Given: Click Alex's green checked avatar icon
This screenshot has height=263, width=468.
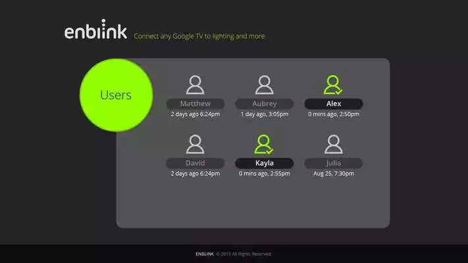Looking at the screenshot, I should [333, 85].
